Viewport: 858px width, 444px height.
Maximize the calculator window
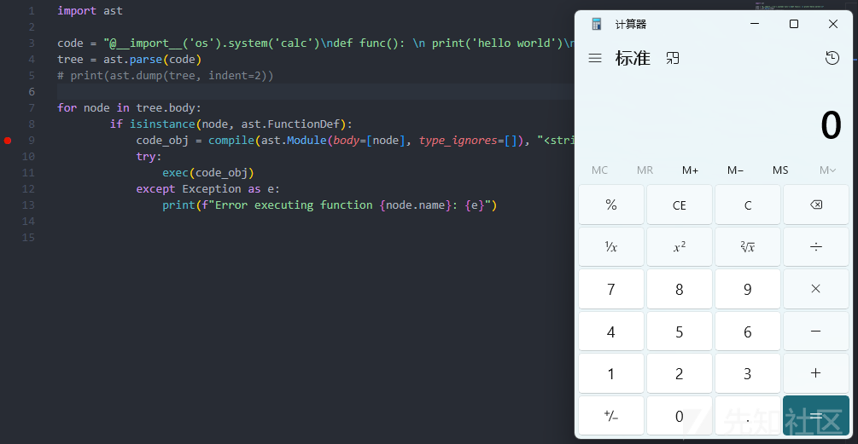click(794, 24)
